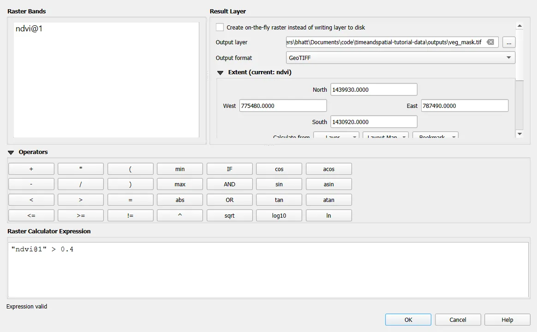Click Result Layer scrollbar down arrow
Viewport: 537px width, 332px height.
point(519,134)
